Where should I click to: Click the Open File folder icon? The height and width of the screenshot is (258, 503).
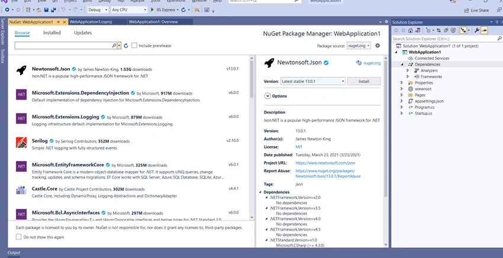pos(39,10)
